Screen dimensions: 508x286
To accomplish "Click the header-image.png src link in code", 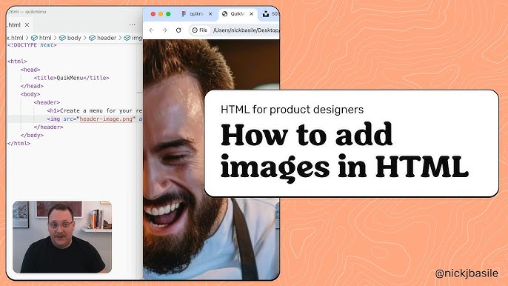I will point(106,119).
